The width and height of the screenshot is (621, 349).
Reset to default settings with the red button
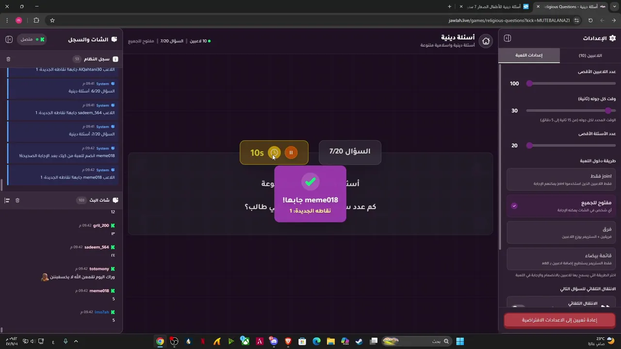[x=559, y=320]
